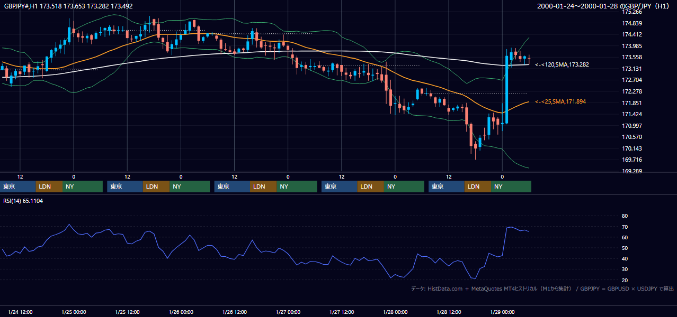Click price axis label 169.716
Image resolution: width=677 pixels, height=317 pixels.
tap(631, 160)
